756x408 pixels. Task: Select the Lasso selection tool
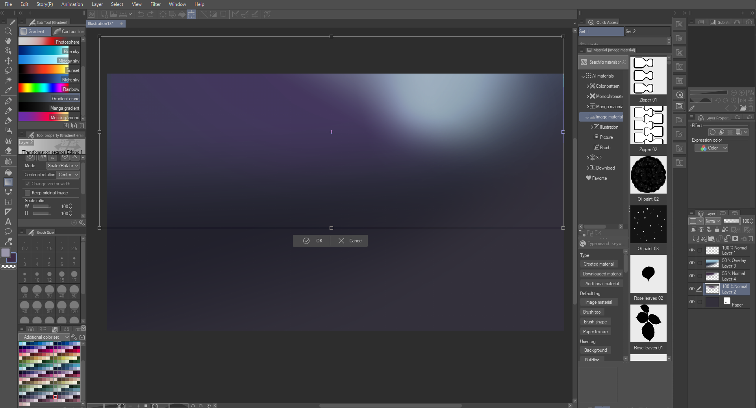(x=8, y=70)
